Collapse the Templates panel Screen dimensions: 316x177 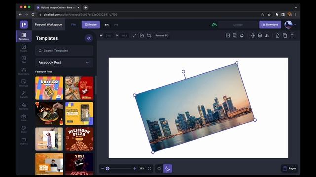(x=89, y=38)
